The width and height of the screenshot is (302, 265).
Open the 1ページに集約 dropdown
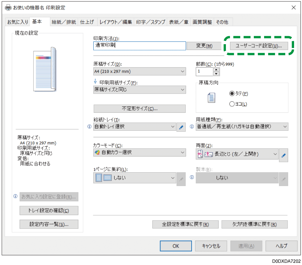coord(135,178)
